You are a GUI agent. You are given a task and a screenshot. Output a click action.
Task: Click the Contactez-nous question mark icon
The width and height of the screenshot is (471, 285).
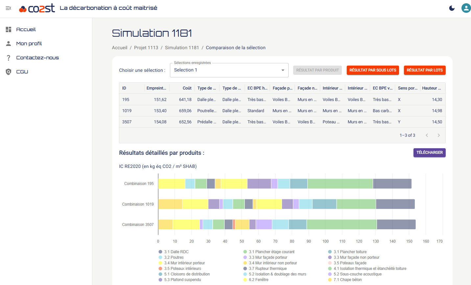point(9,58)
